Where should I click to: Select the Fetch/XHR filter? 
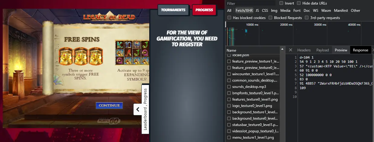click(x=244, y=11)
